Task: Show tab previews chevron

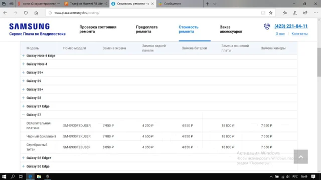Action: 215,3
